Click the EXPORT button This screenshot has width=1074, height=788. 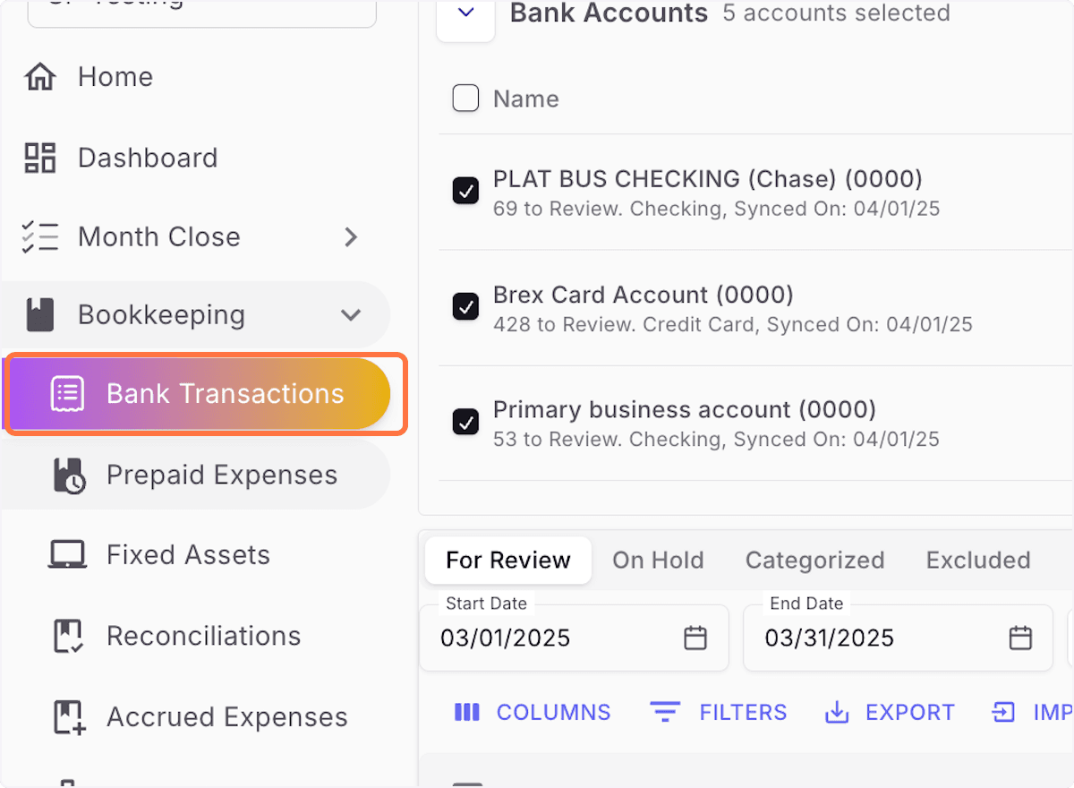(890, 712)
